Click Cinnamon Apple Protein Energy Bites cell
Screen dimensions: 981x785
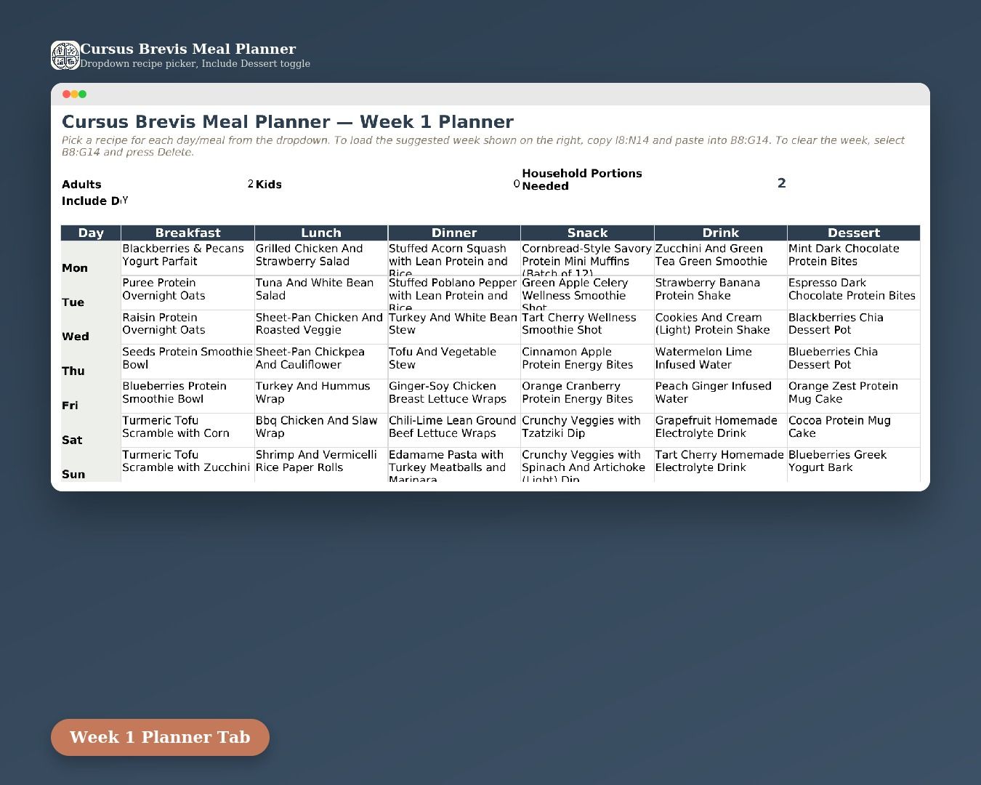point(587,361)
